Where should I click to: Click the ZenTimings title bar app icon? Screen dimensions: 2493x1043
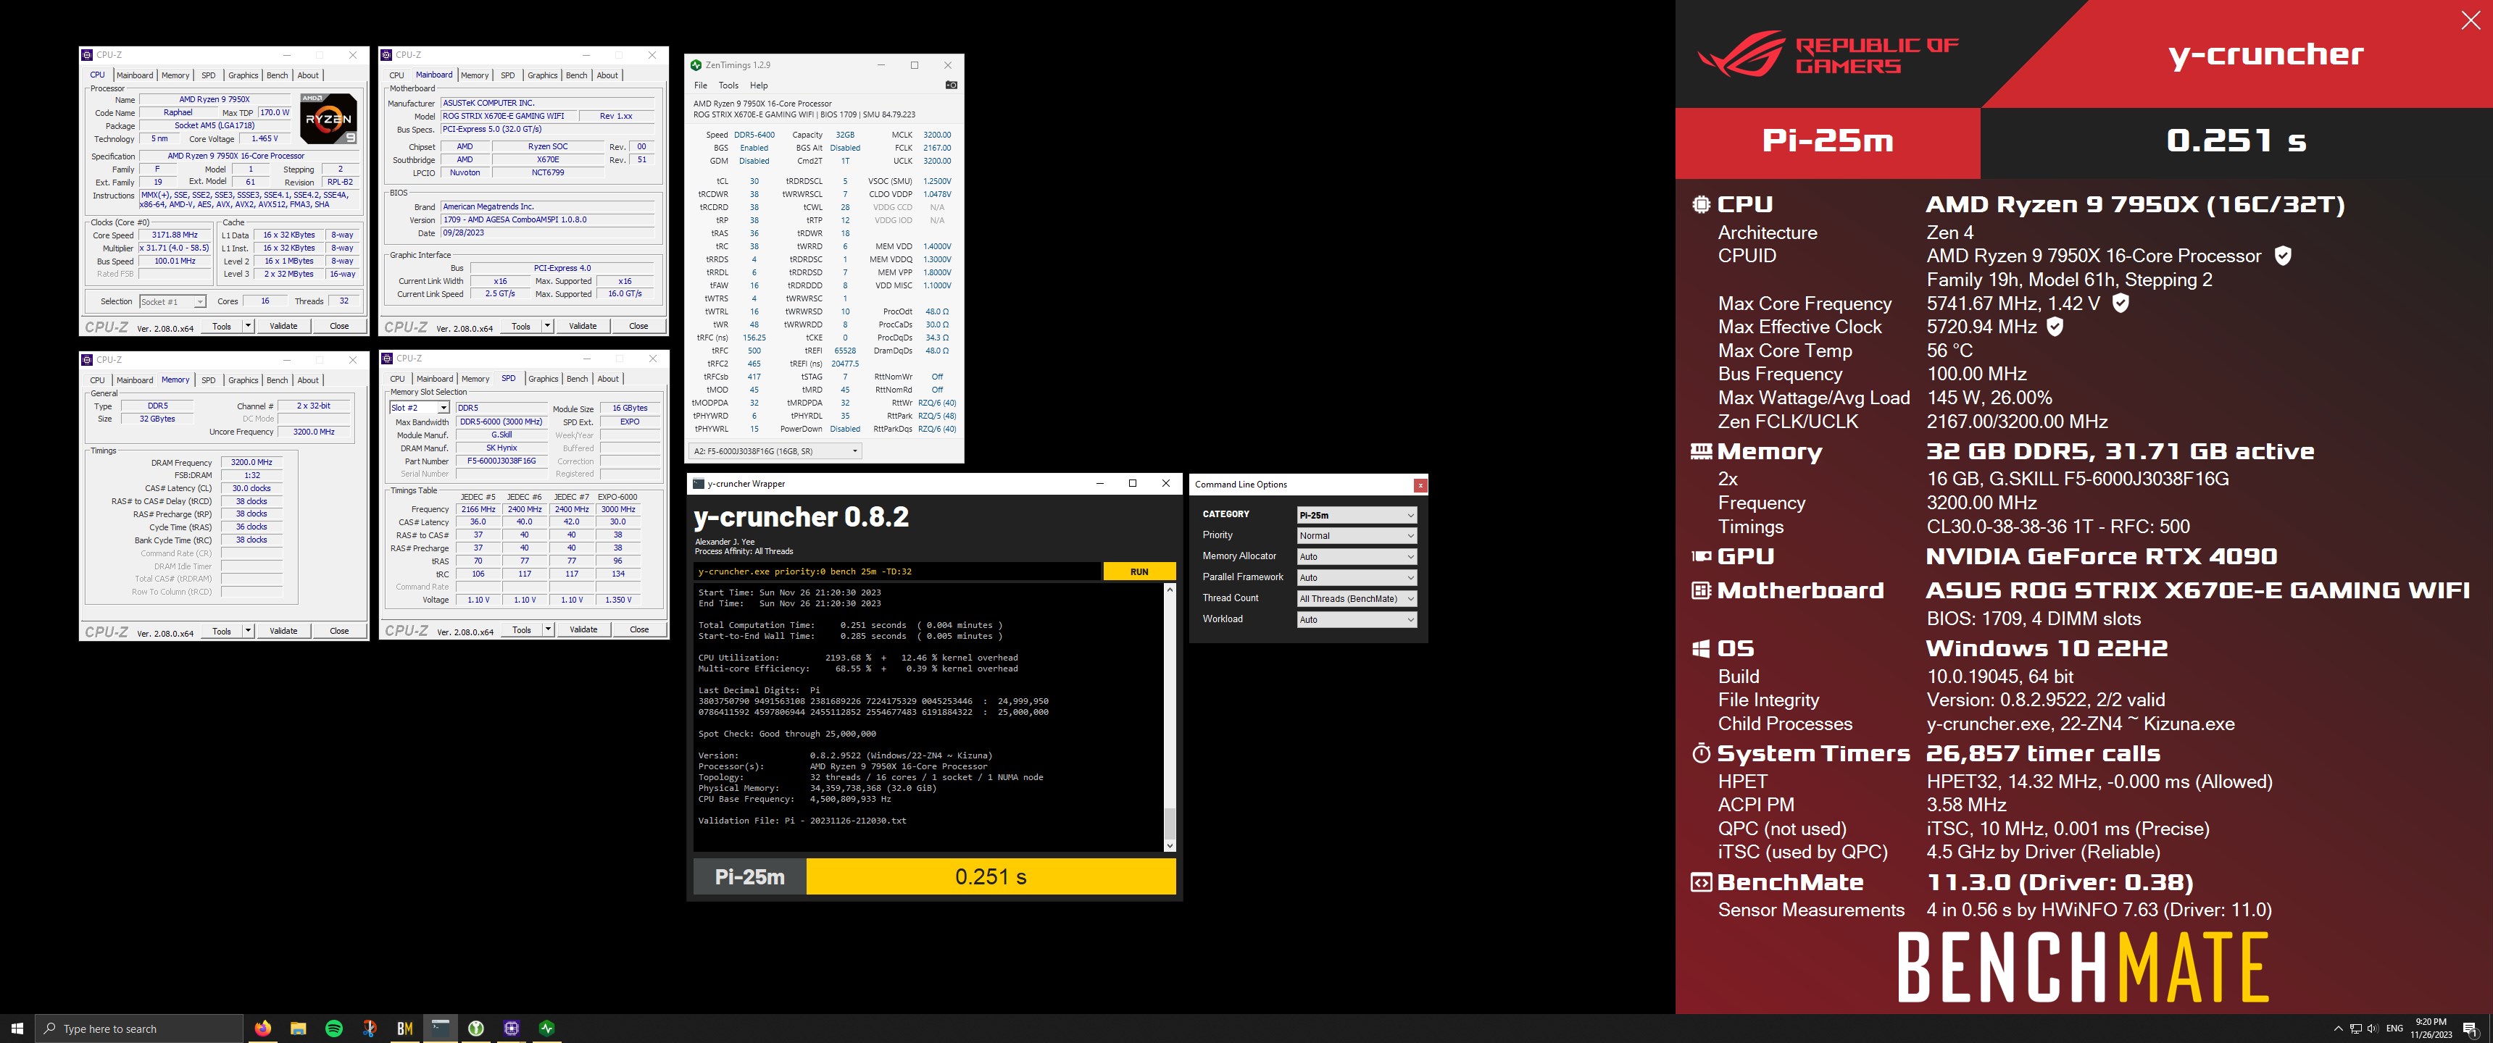click(x=696, y=64)
